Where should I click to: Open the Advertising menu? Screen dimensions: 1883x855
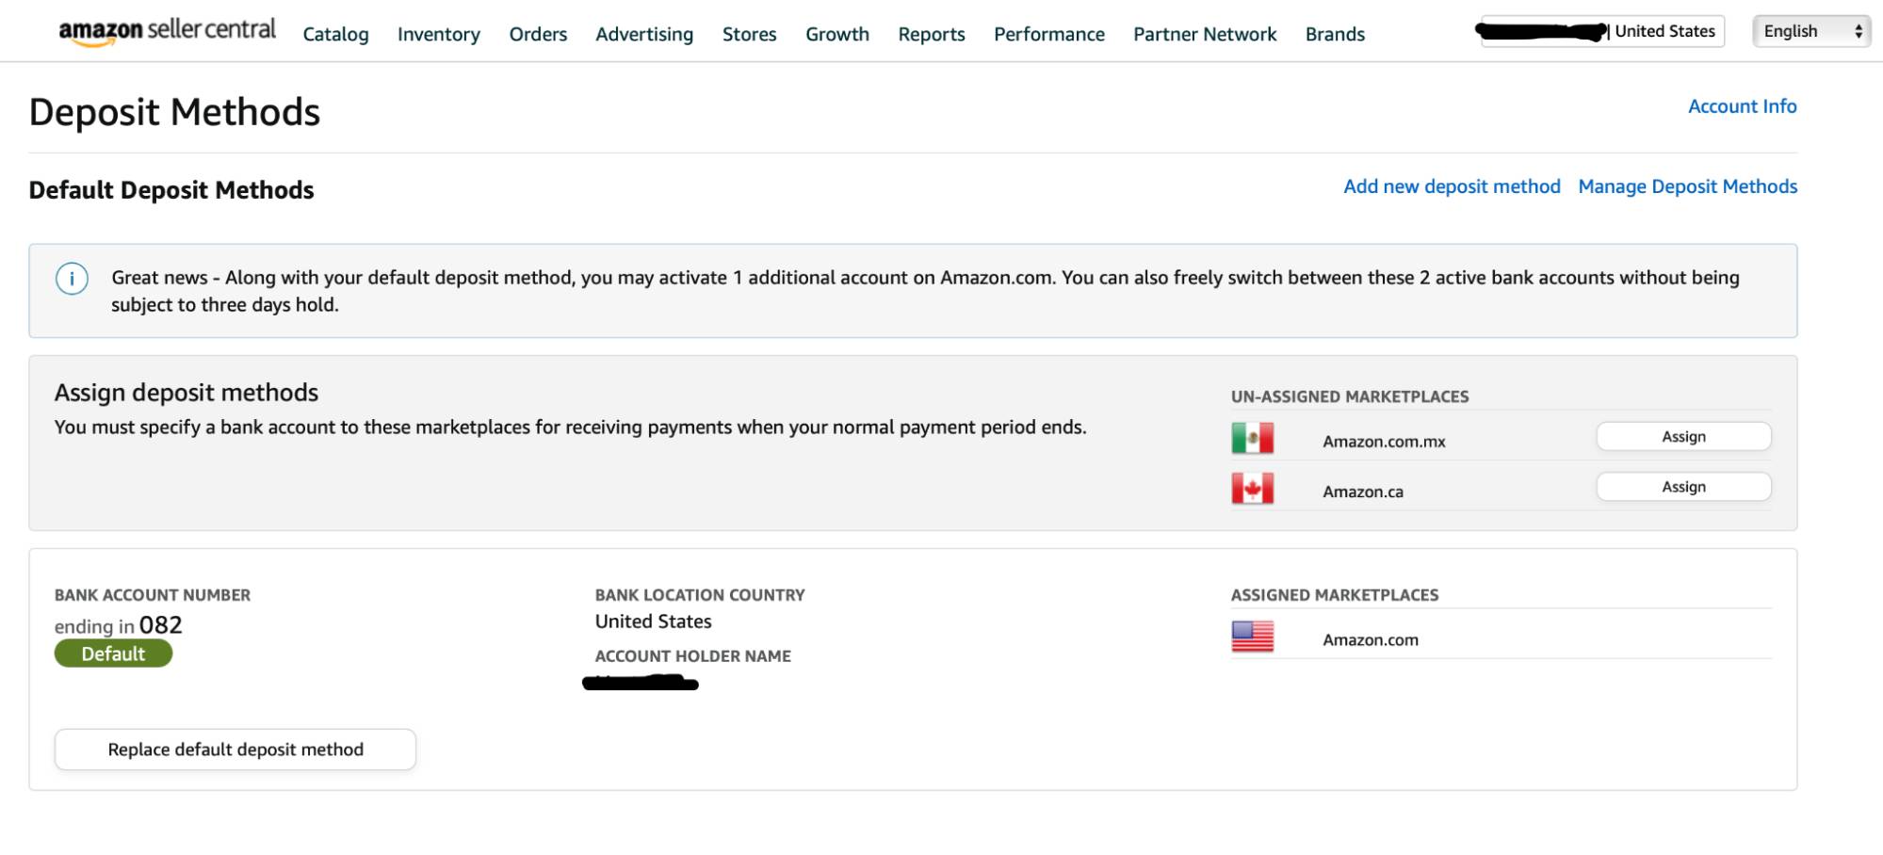pos(643,34)
